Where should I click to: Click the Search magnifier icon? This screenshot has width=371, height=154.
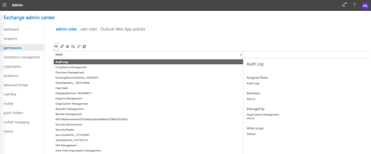pos(79,46)
